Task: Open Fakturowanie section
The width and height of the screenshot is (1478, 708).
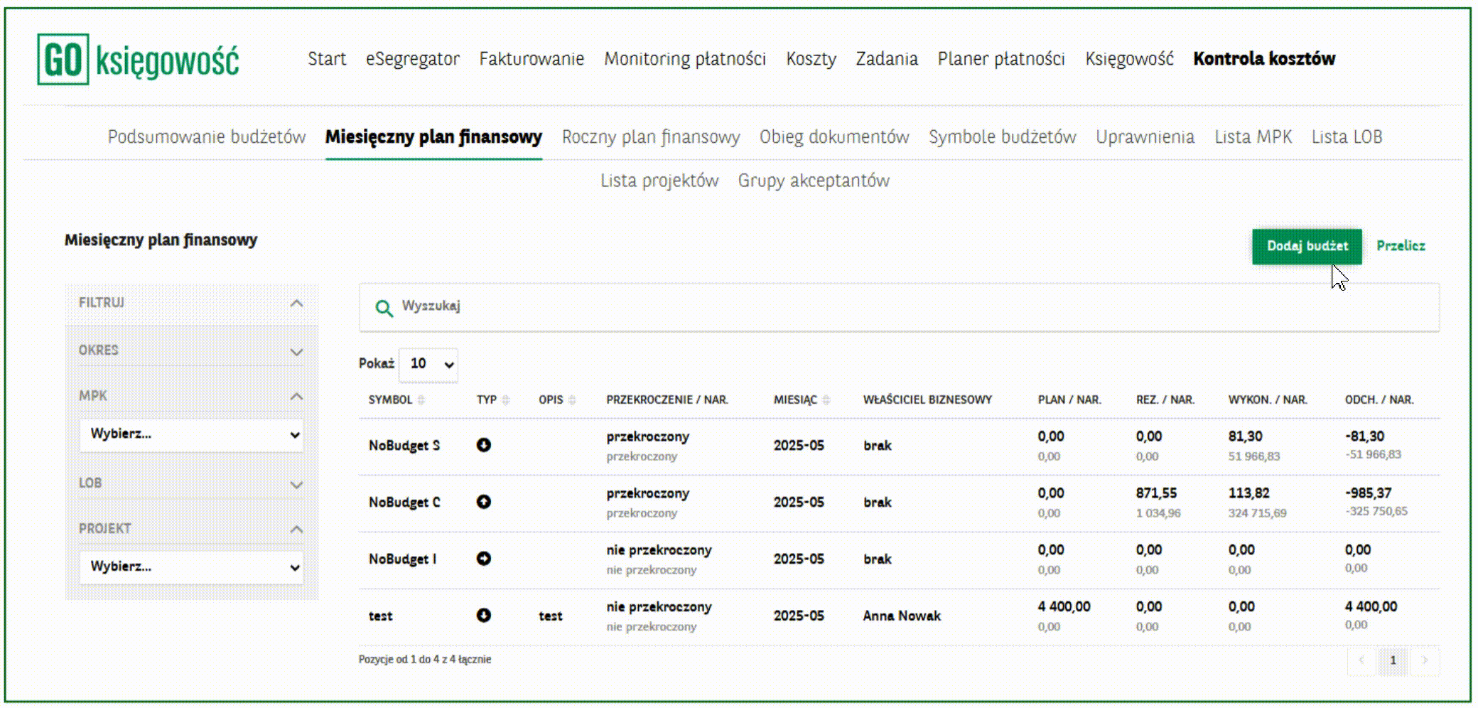Action: coord(532,59)
